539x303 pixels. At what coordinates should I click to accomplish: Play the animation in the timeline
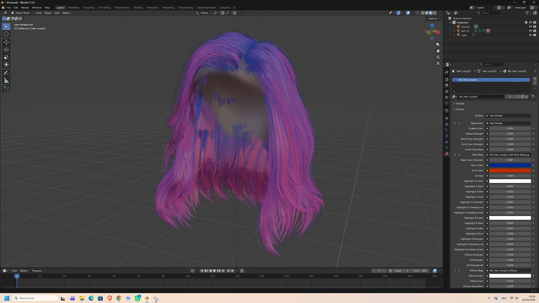coord(214,271)
